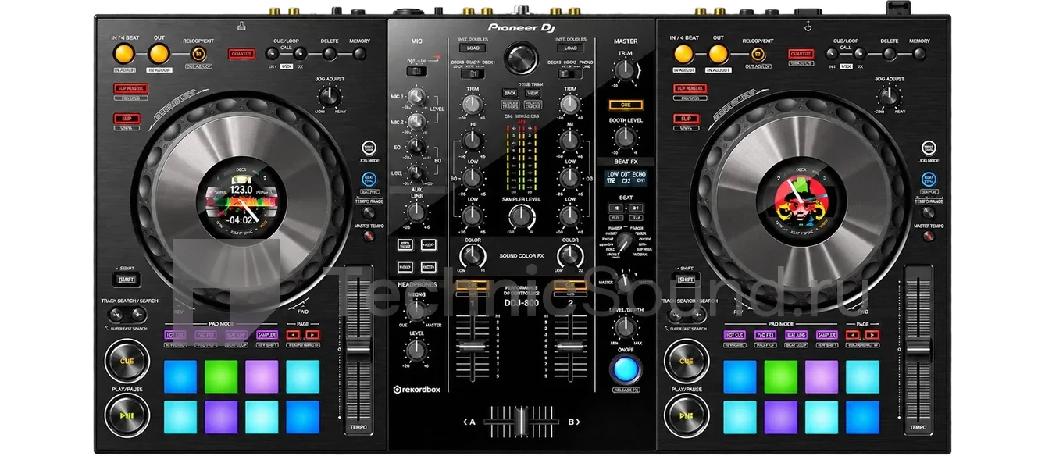
Task: Click PLAY/PAUSE on deck 2
Action: 687,415
